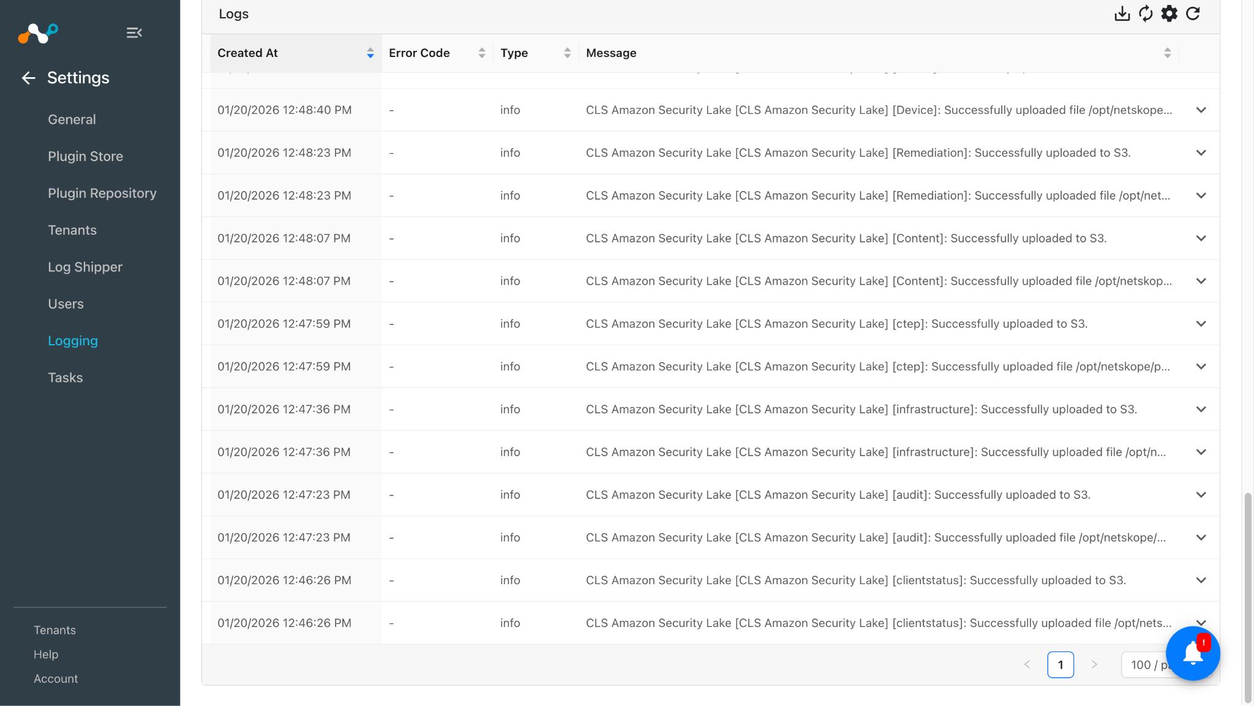
Task: Expand audit uploaded to S3 row
Action: tap(1201, 495)
